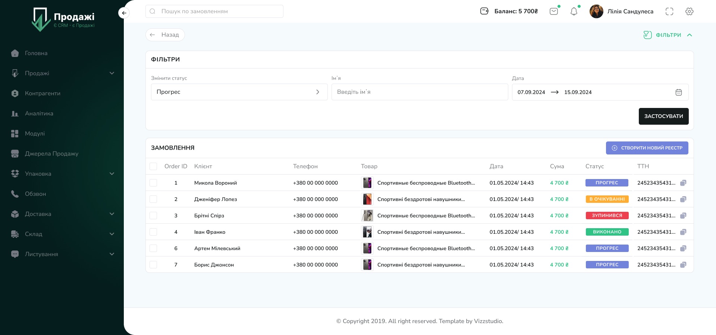Click the Order ID column header

176,166
